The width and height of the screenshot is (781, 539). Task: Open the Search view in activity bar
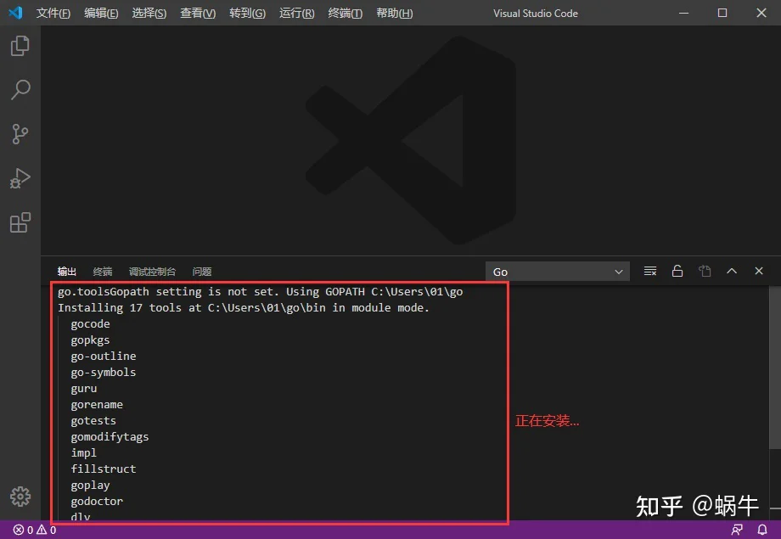click(20, 90)
